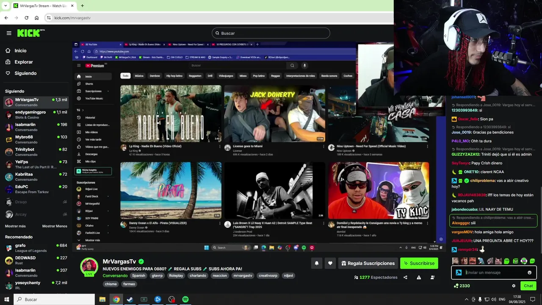
Task: Insert the green ghost blob emote
Action: [507, 261]
